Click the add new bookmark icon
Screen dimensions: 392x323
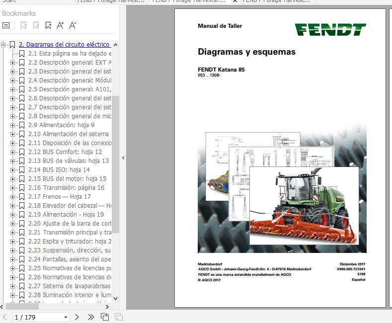pyautogui.click(x=36, y=25)
